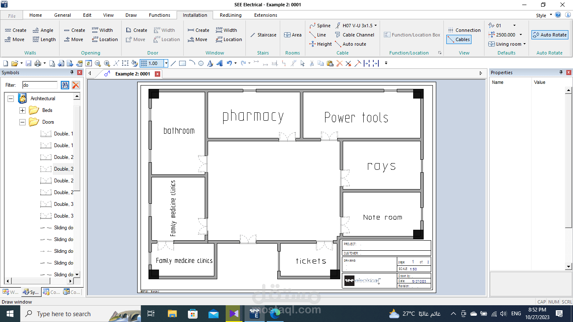Image resolution: width=573 pixels, height=322 pixels.
Task: Click the Walls Create tool
Action: (x=16, y=30)
